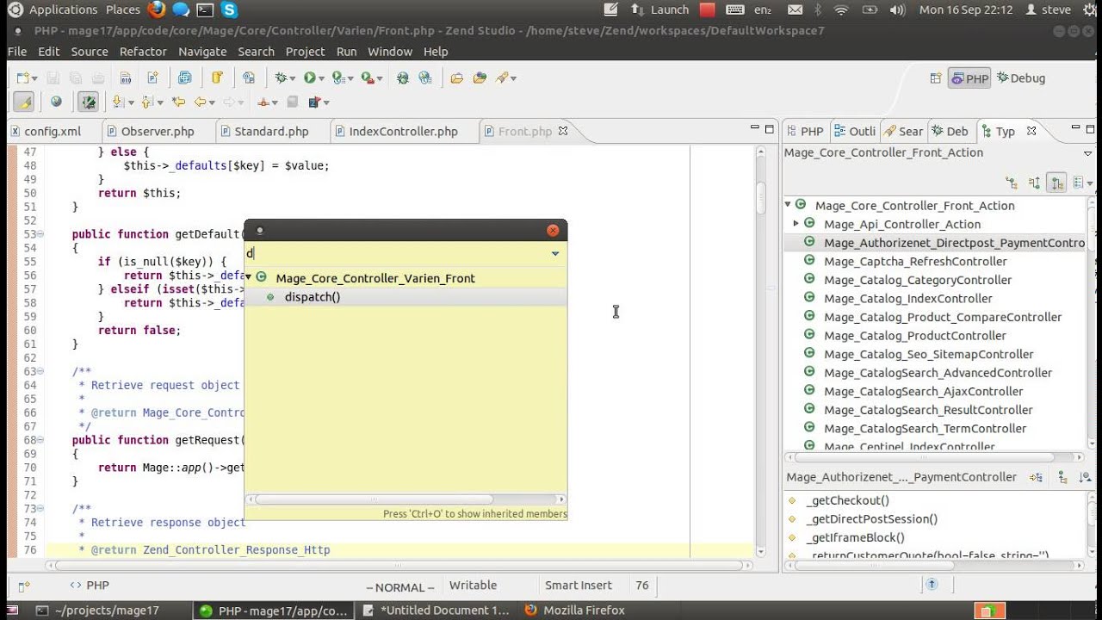Click the green Run toolbar icon

pyautogui.click(x=309, y=78)
